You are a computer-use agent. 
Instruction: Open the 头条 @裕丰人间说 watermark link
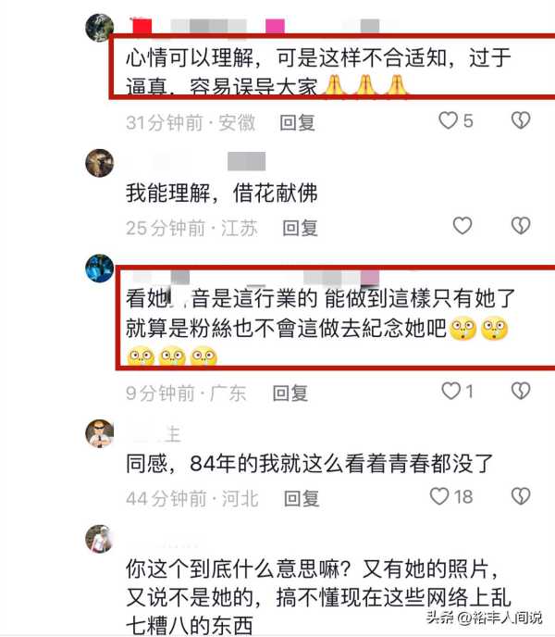(484, 618)
